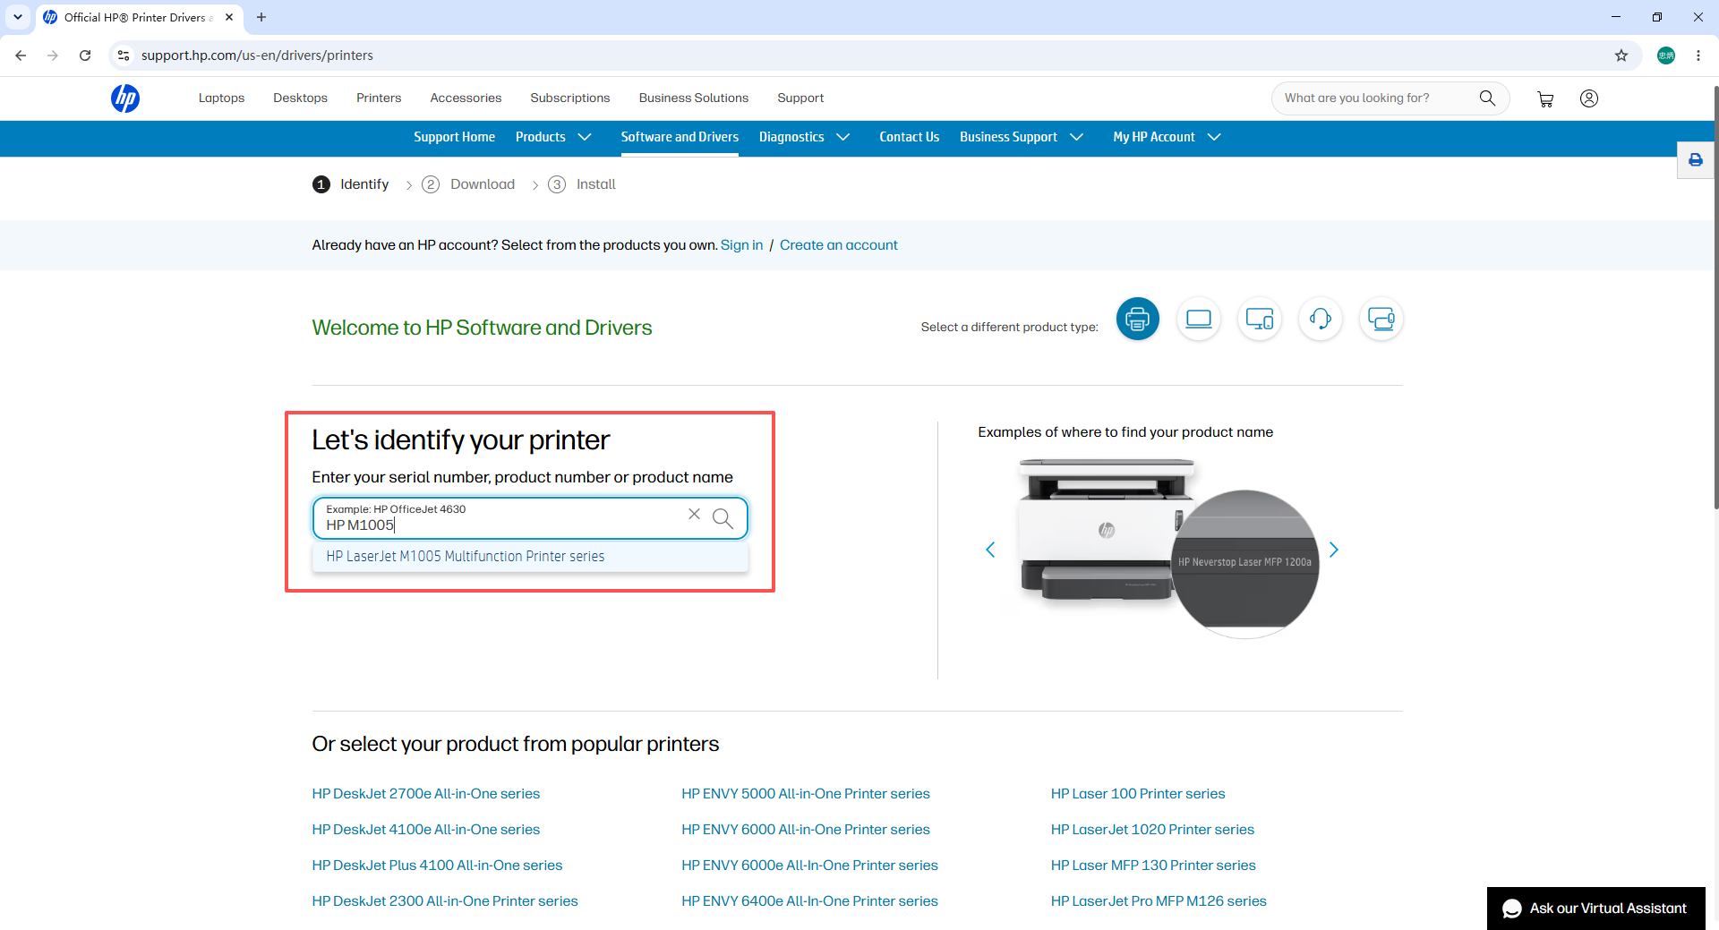Open Business Solutions menu
The image size is (1719, 930).
693,98
